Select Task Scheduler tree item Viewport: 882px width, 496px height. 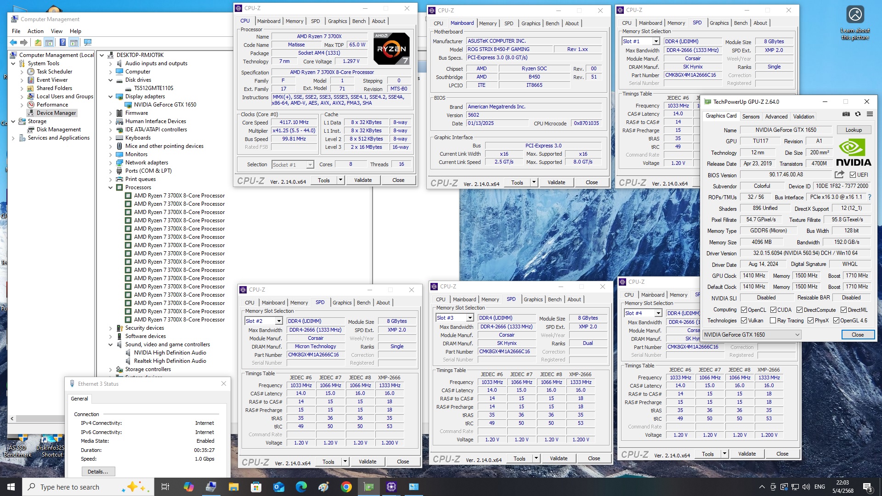(54, 72)
